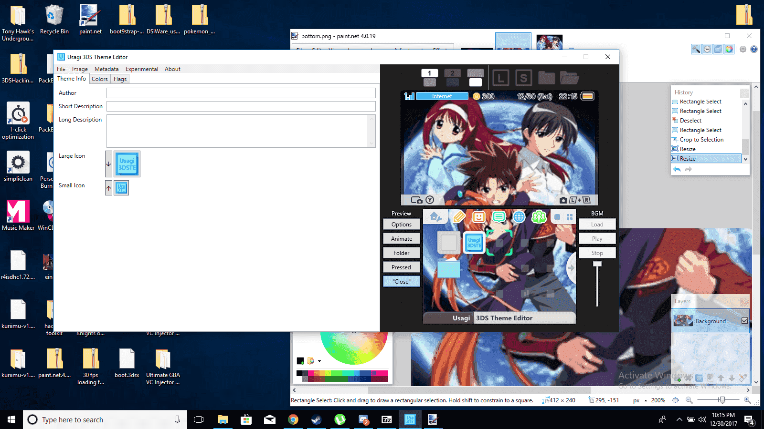Open 7-Zip from the taskbar

click(x=387, y=419)
